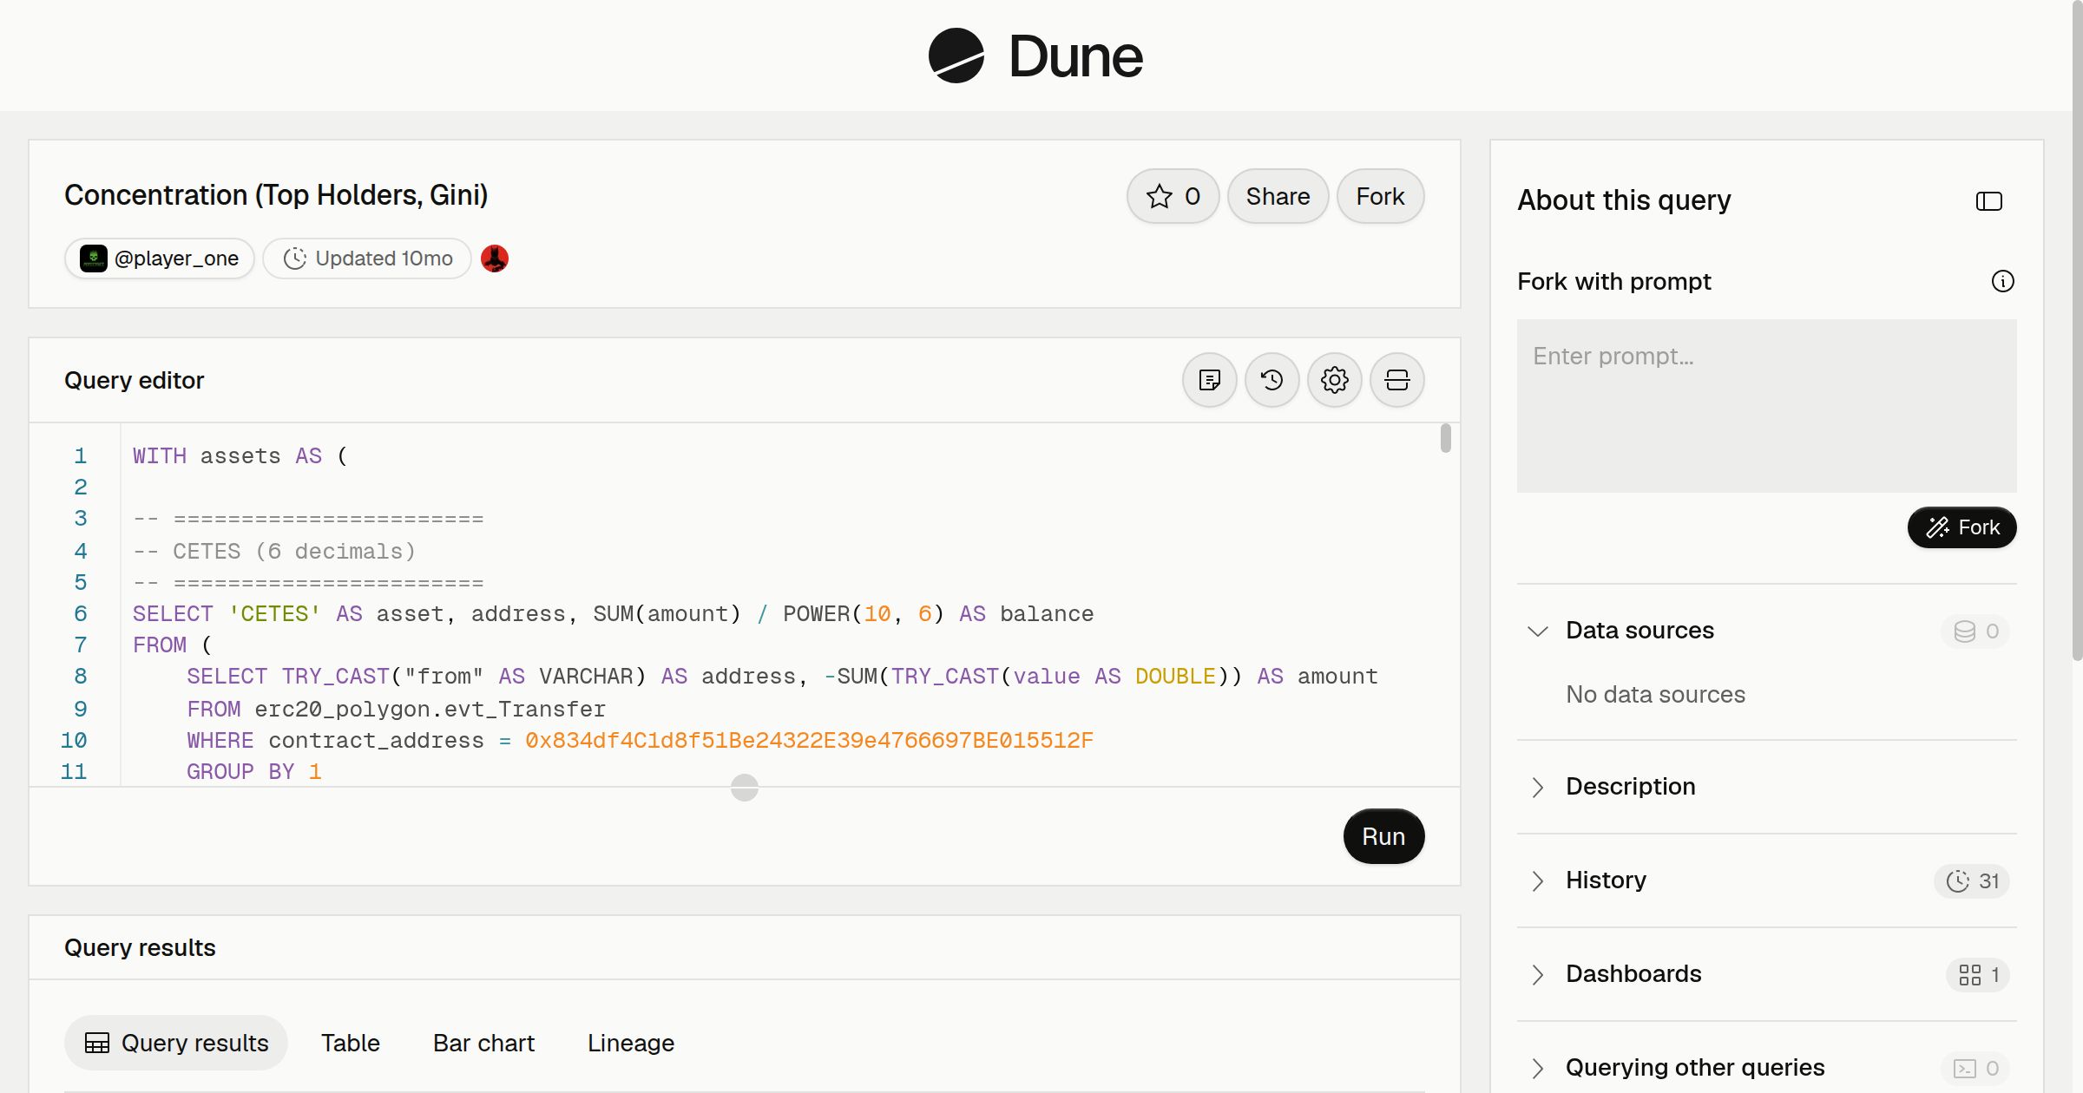
Task: Toggle editor layout view icon
Action: 1397,380
